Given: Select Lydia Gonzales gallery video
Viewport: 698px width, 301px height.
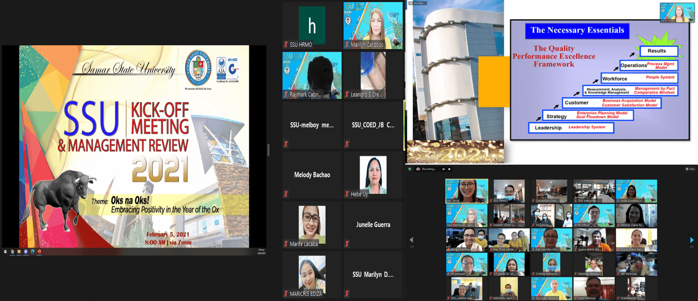Looking at the screenshot, I should (x=636, y=191).
